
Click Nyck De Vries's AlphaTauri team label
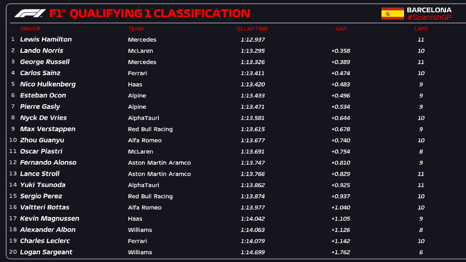click(143, 118)
